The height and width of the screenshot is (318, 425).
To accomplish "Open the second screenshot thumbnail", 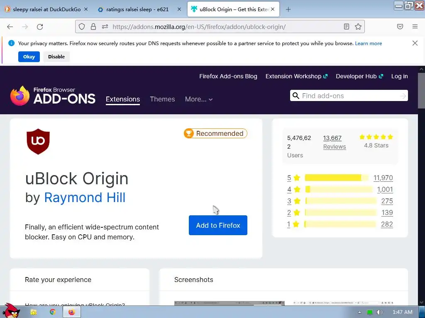I will (343, 303).
